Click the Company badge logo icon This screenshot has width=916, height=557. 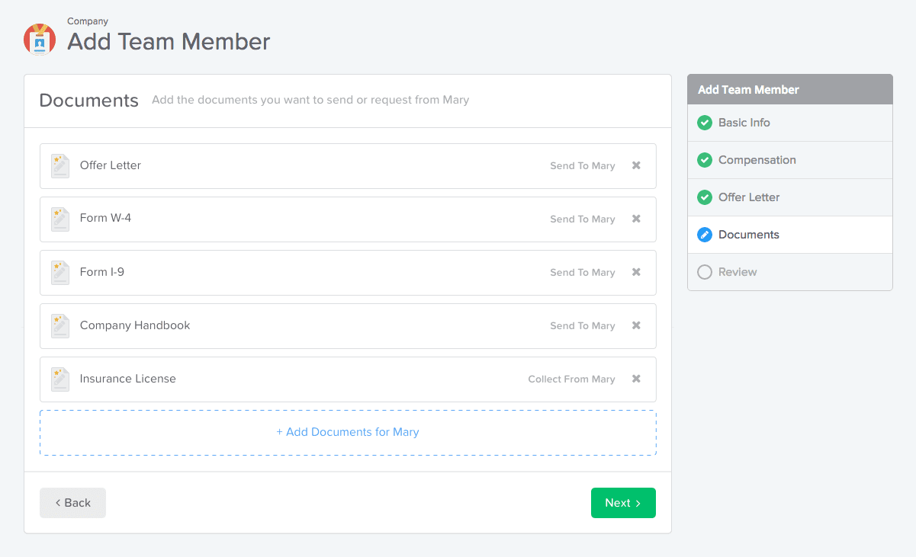click(x=40, y=39)
